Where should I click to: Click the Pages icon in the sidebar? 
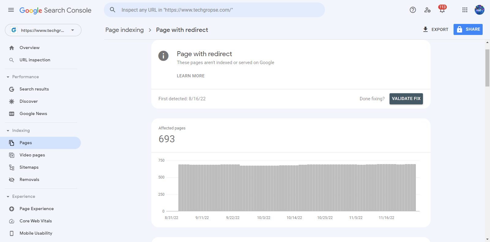point(12,143)
